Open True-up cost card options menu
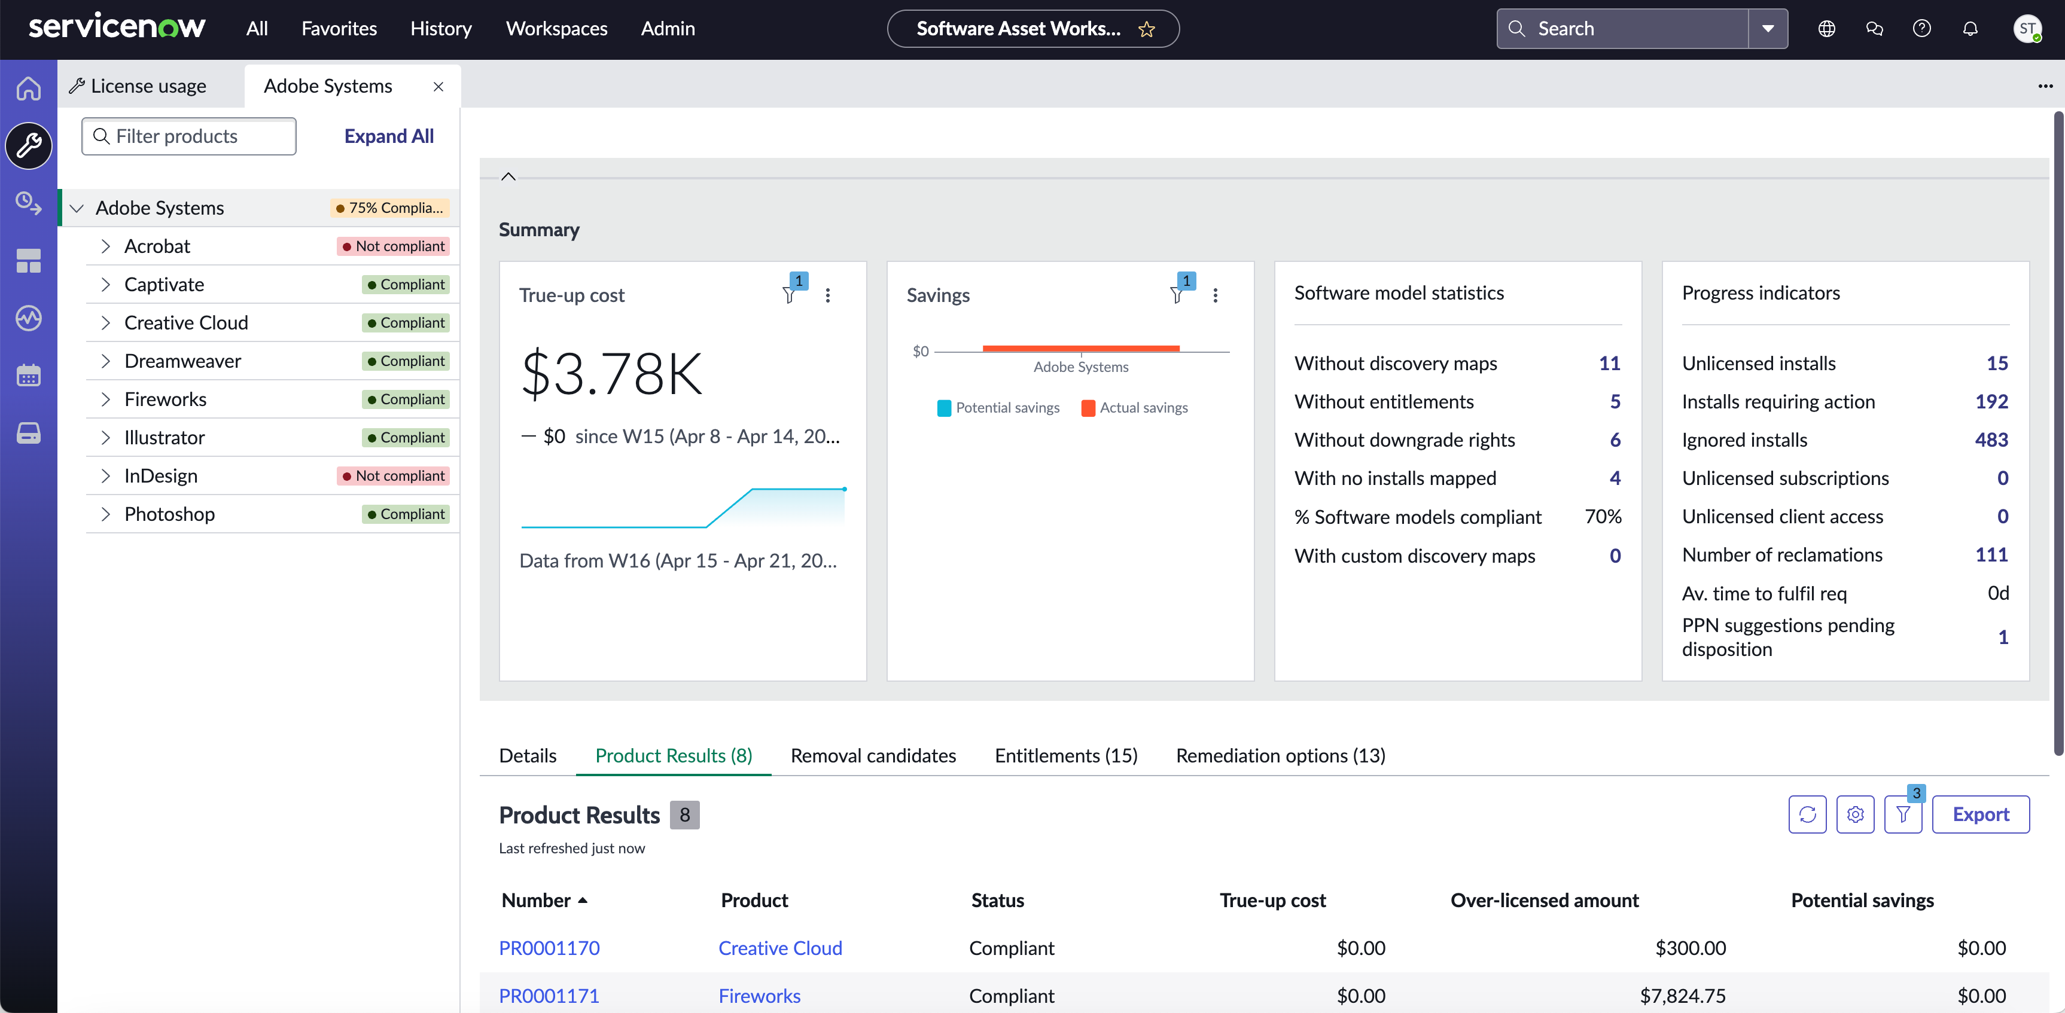This screenshot has width=2065, height=1013. (x=828, y=295)
